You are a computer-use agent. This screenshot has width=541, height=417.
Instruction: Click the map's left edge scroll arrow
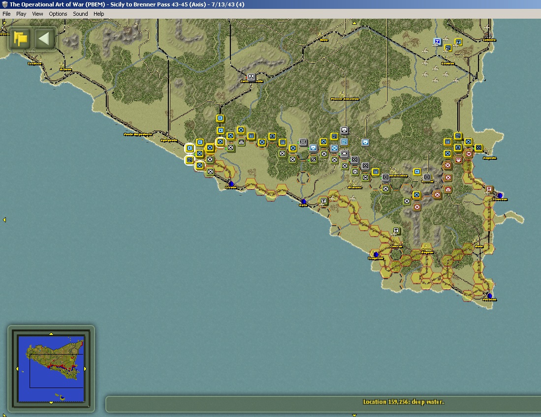[4, 219]
